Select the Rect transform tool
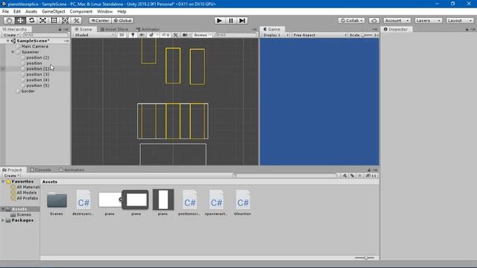Viewport: 477px width, 268px height. tap(54, 20)
